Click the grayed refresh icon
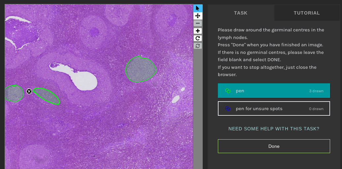Viewport: 342px width, 169px height. tap(198, 46)
